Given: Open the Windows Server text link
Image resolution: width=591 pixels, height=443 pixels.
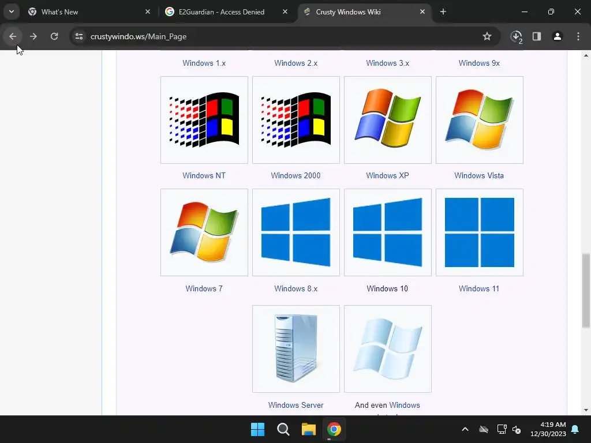Looking at the screenshot, I should pos(296,405).
